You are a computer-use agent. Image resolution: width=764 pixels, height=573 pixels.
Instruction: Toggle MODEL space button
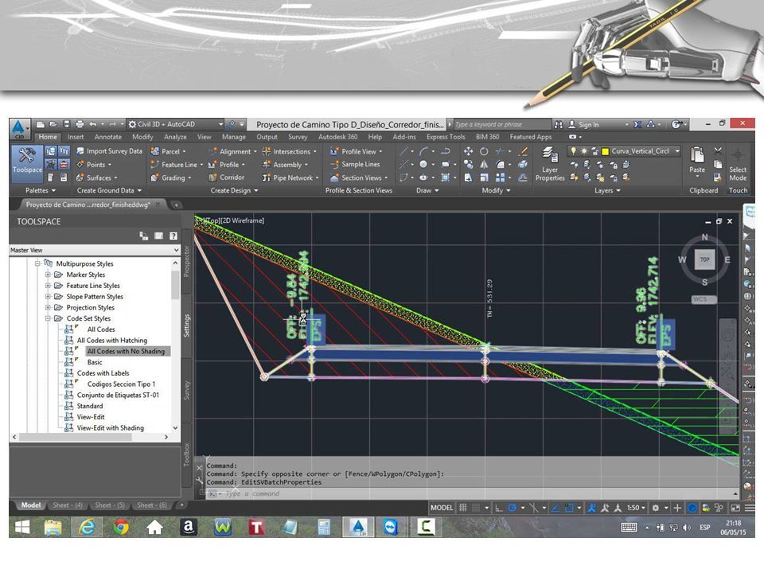(442, 508)
